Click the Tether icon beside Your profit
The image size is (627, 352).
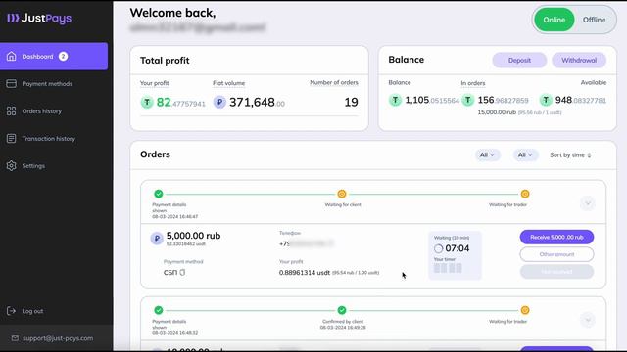click(x=147, y=103)
